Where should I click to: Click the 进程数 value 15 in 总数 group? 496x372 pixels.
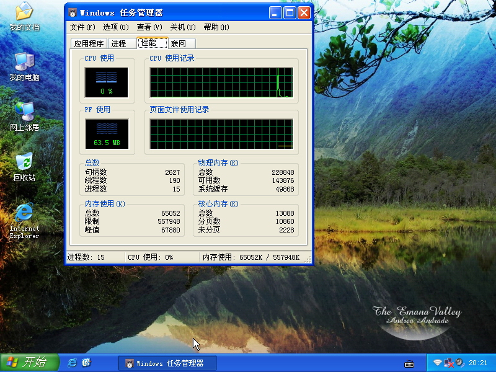(177, 189)
